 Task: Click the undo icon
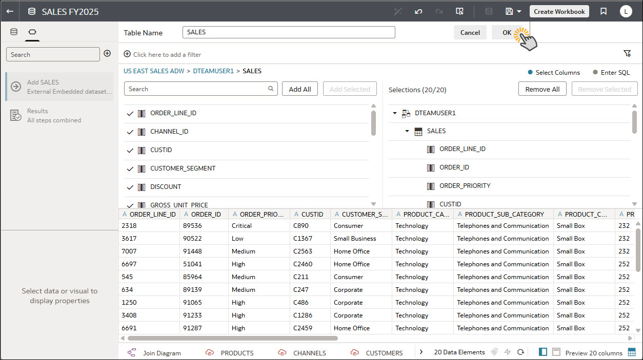pos(418,11)
